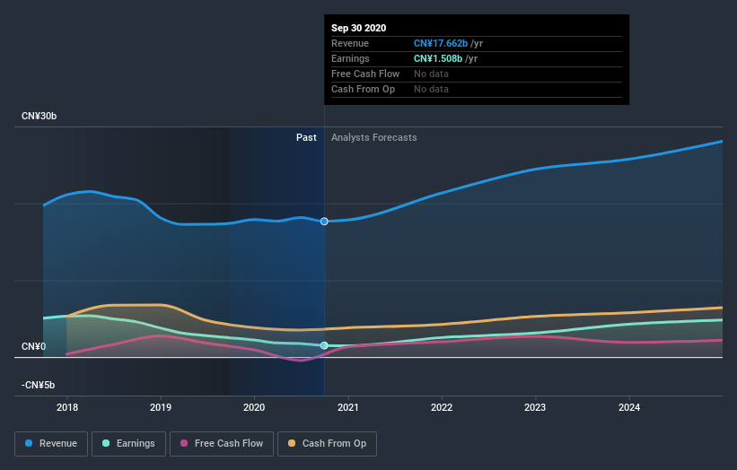
Task: Click the CN¥30b y-axis label
Action: coord(39,116)
